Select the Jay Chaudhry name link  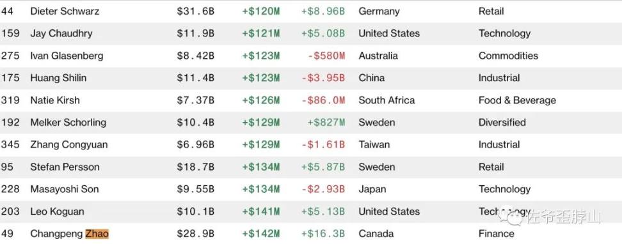[61, 34]
